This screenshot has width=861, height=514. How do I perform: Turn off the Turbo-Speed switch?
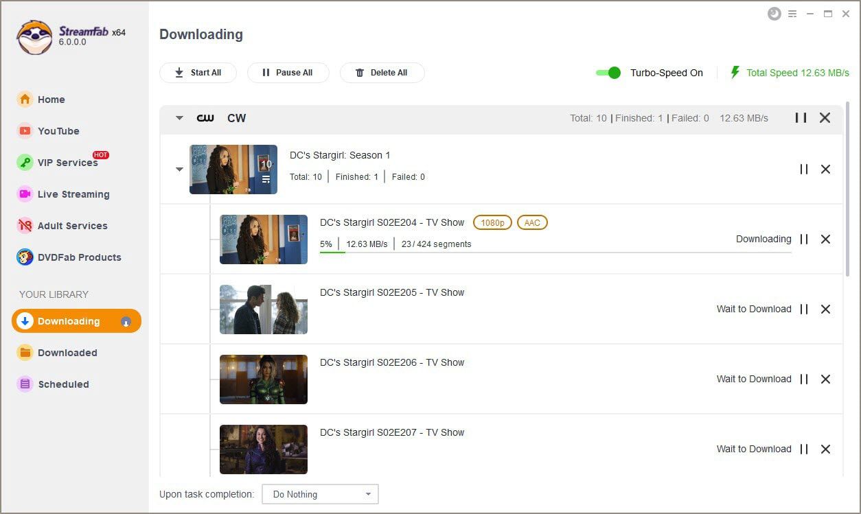coord(608,72)
